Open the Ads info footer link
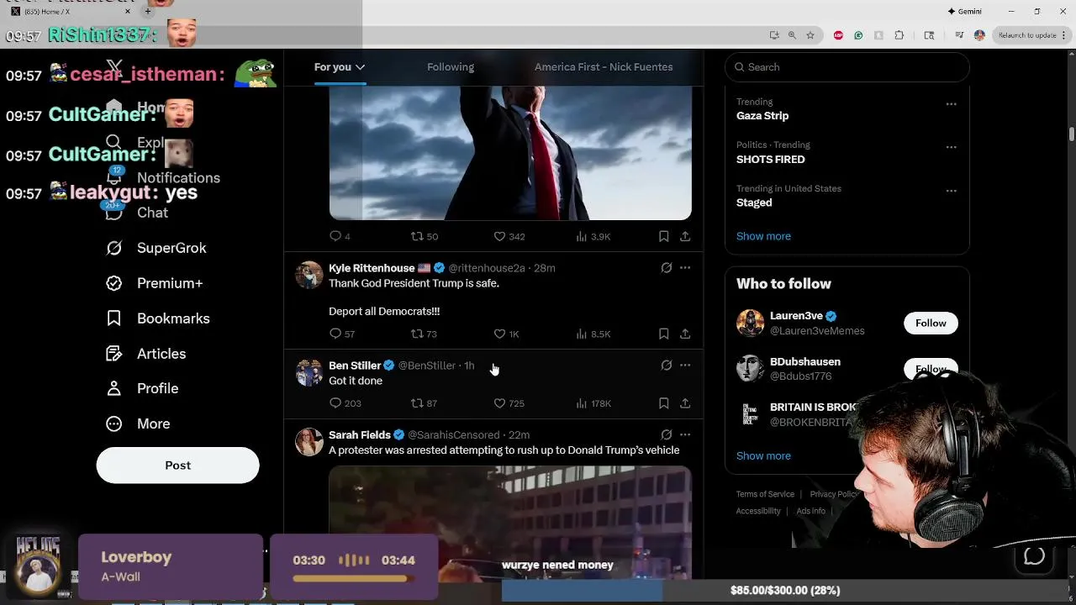Viewport: 1076px width, 605px height. (810, 511)
